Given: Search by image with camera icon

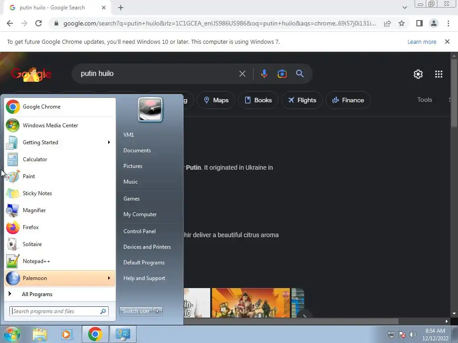Looking at the screenshot, I should (282, 74).
